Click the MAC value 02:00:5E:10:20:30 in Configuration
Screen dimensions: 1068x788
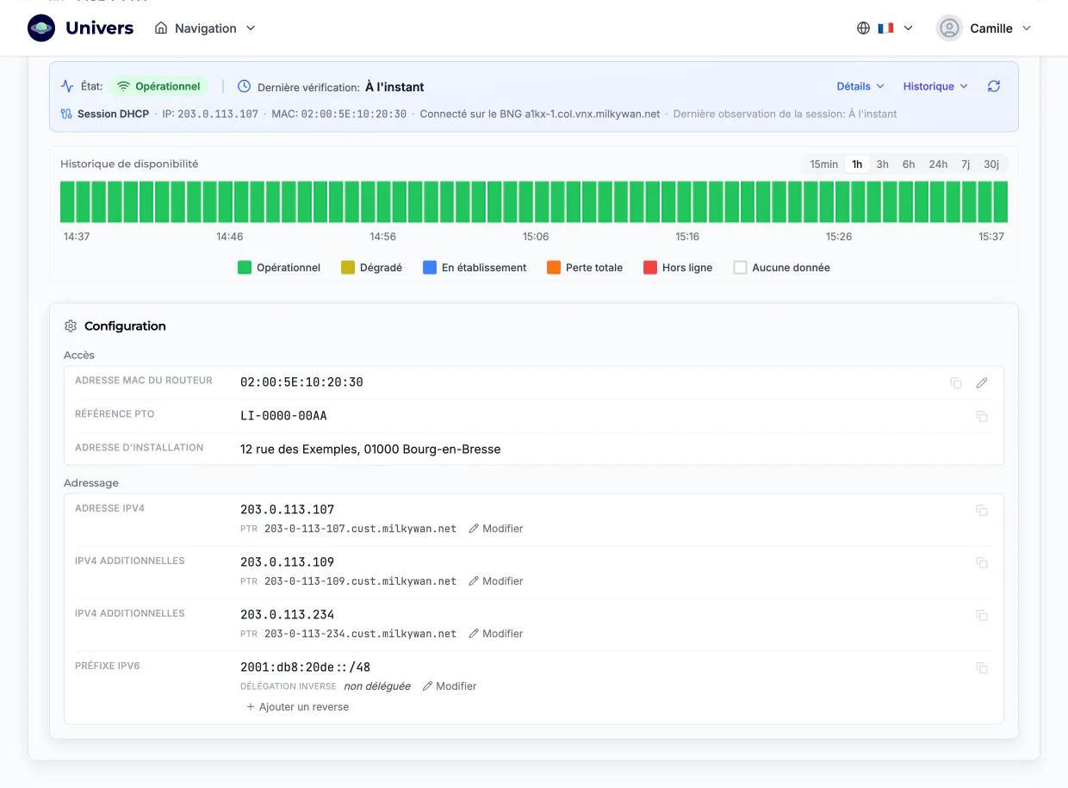click(x=301, y=382)
